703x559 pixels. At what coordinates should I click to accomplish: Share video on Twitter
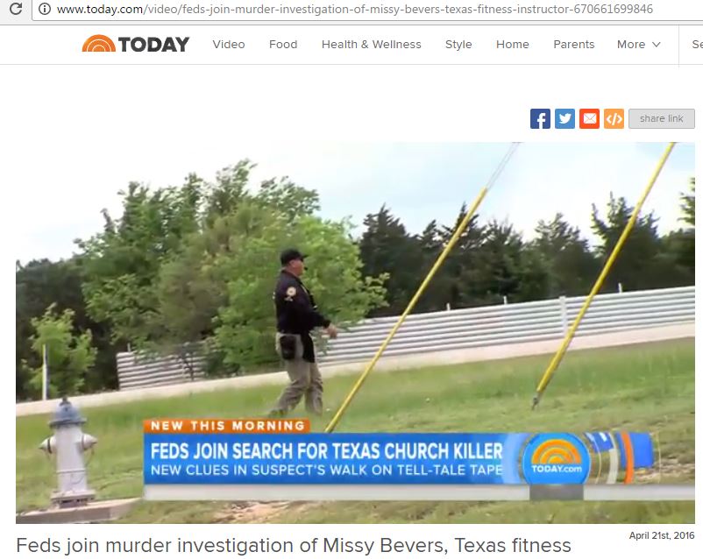click(x=565, y=119)
